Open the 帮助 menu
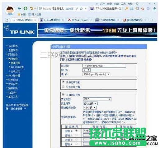The image size is (160, 148). click(130, 4)
